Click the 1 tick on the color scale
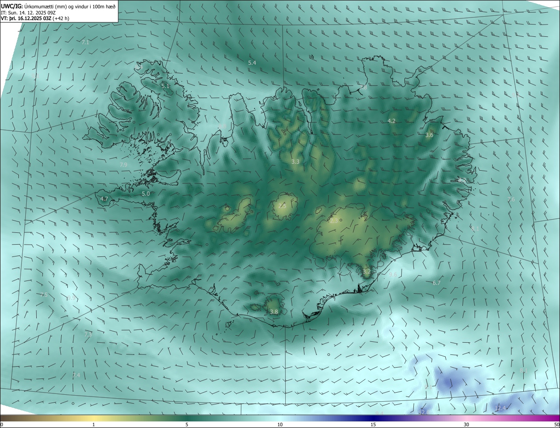This screenshot has width=560, height=428. point(94,424)
